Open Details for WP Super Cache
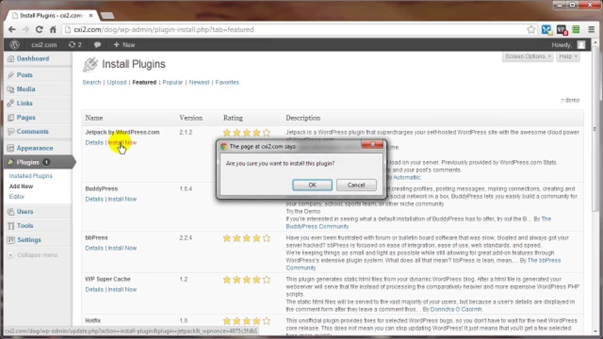This screenshot has width=603, height=339. pos(94,290)
